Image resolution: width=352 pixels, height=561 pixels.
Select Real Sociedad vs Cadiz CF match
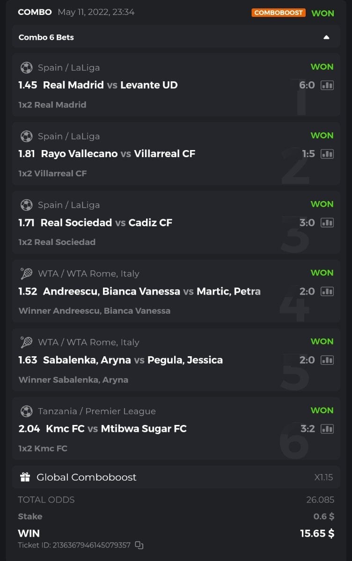[106, 223]
